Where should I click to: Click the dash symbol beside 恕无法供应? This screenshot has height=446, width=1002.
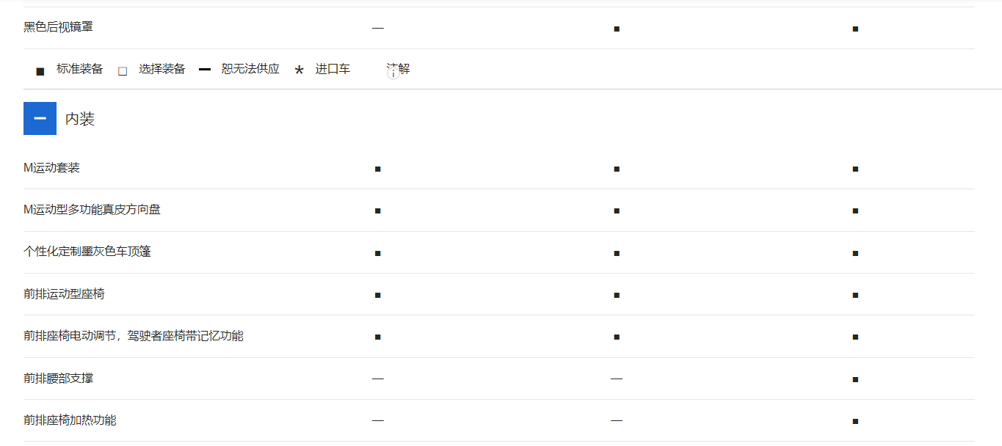tap(205, 69)
